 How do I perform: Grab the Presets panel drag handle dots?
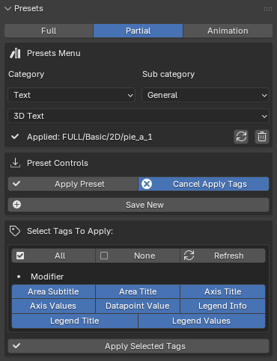[268, 9]
